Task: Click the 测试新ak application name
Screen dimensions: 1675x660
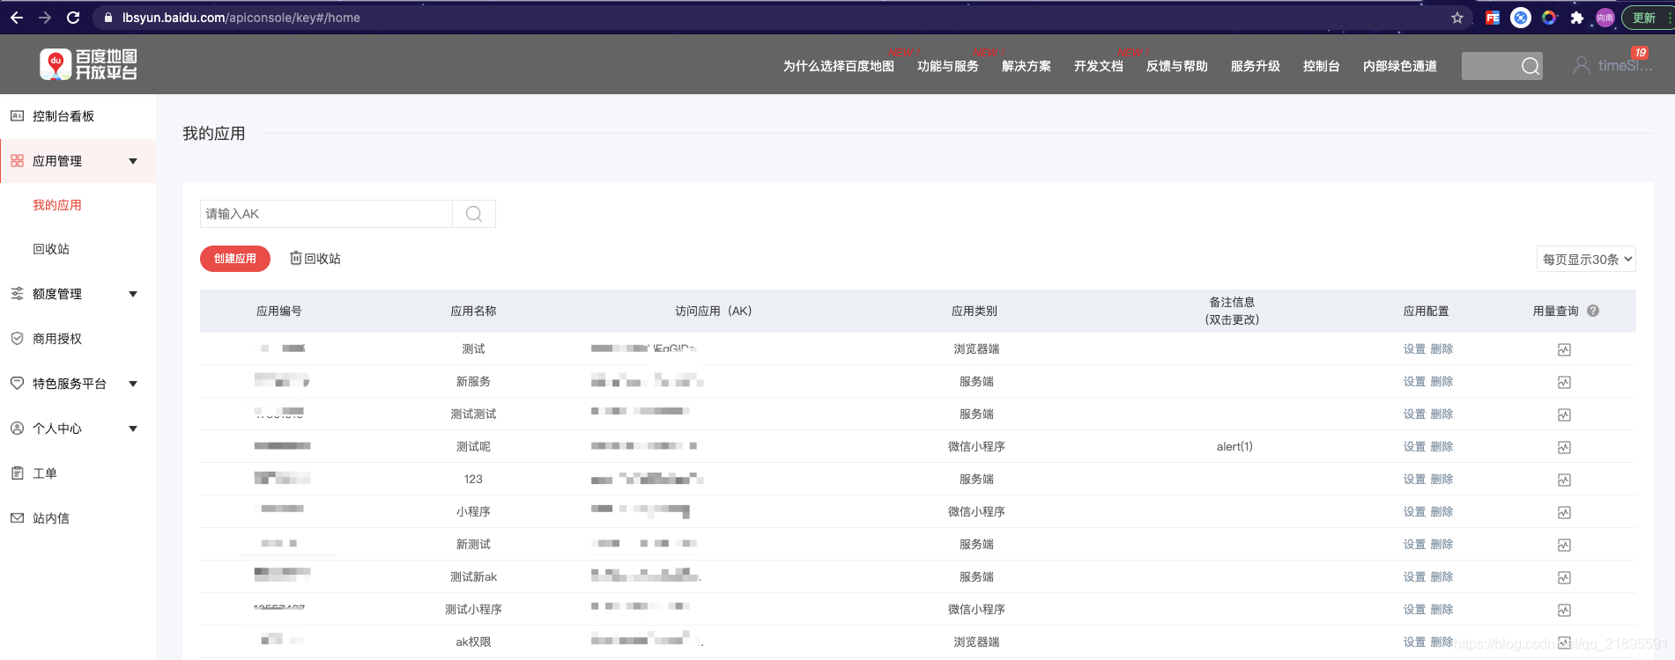Action: click(473, 577)
